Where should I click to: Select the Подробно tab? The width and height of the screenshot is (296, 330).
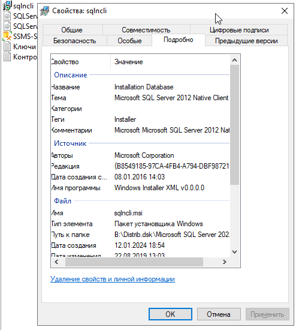point(179,40)
